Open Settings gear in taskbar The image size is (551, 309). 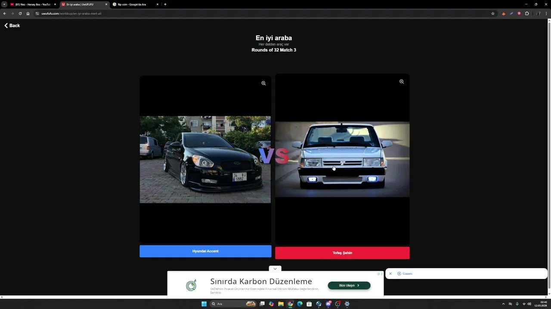(347, 304)
